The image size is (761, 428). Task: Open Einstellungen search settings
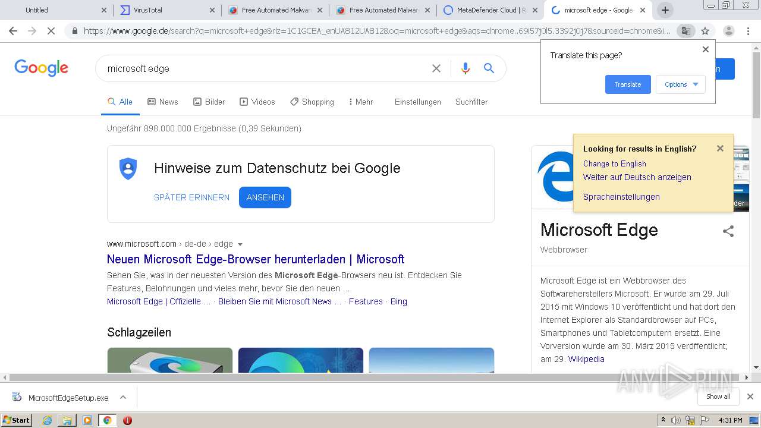click(418, 102)
